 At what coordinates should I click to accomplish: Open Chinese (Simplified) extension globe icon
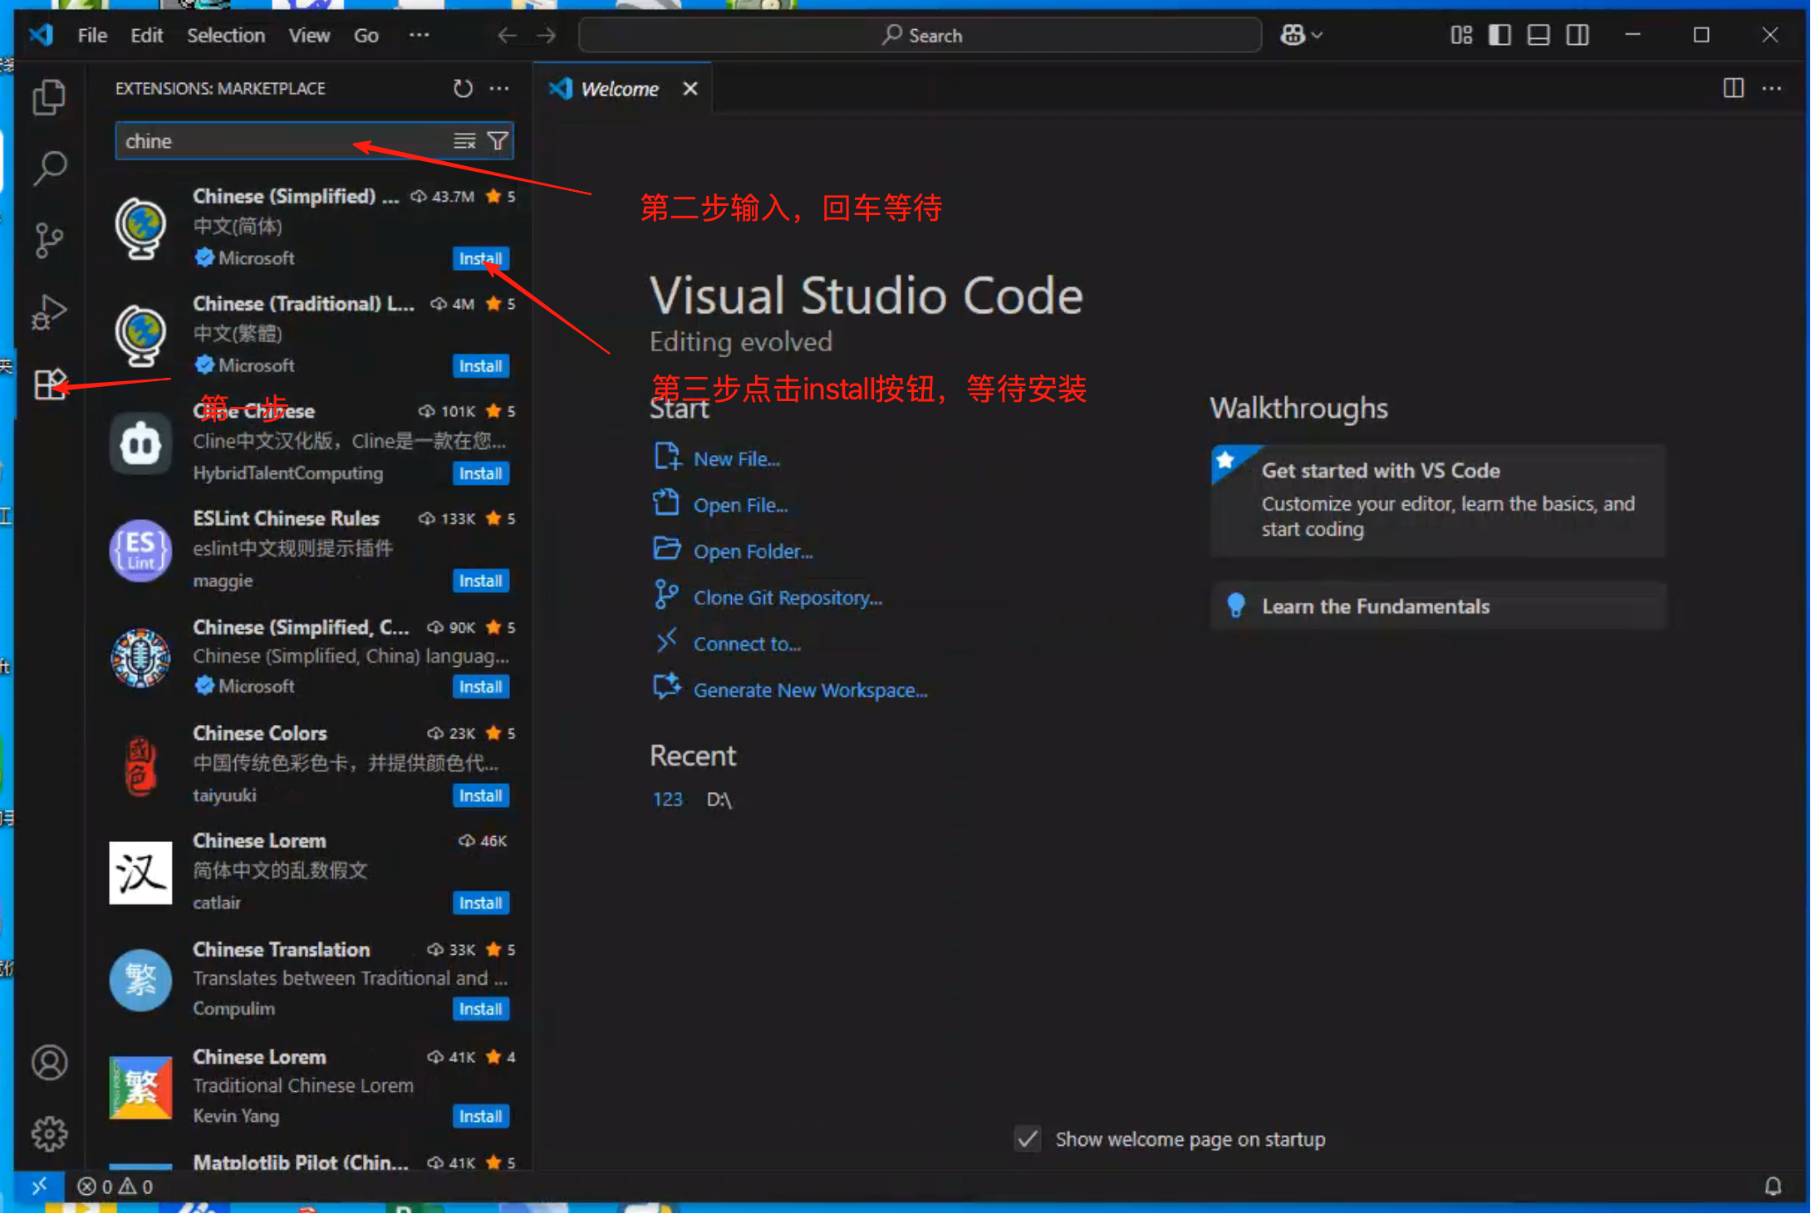[140, 227]
